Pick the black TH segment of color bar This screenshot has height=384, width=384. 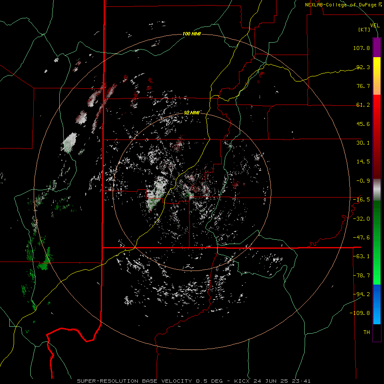[x=377, y=333]
